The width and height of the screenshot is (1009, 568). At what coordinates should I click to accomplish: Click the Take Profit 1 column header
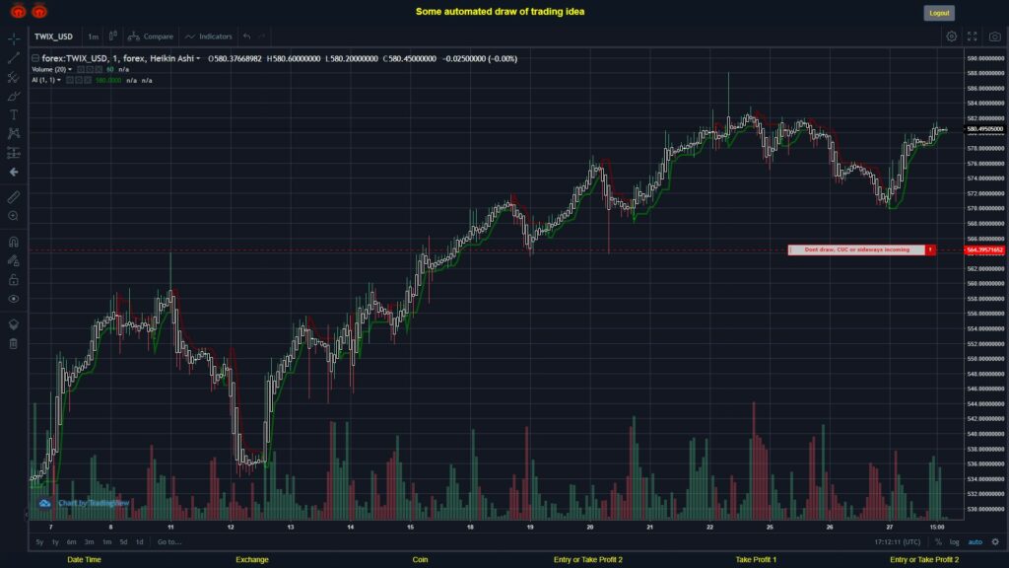[756, 560]
